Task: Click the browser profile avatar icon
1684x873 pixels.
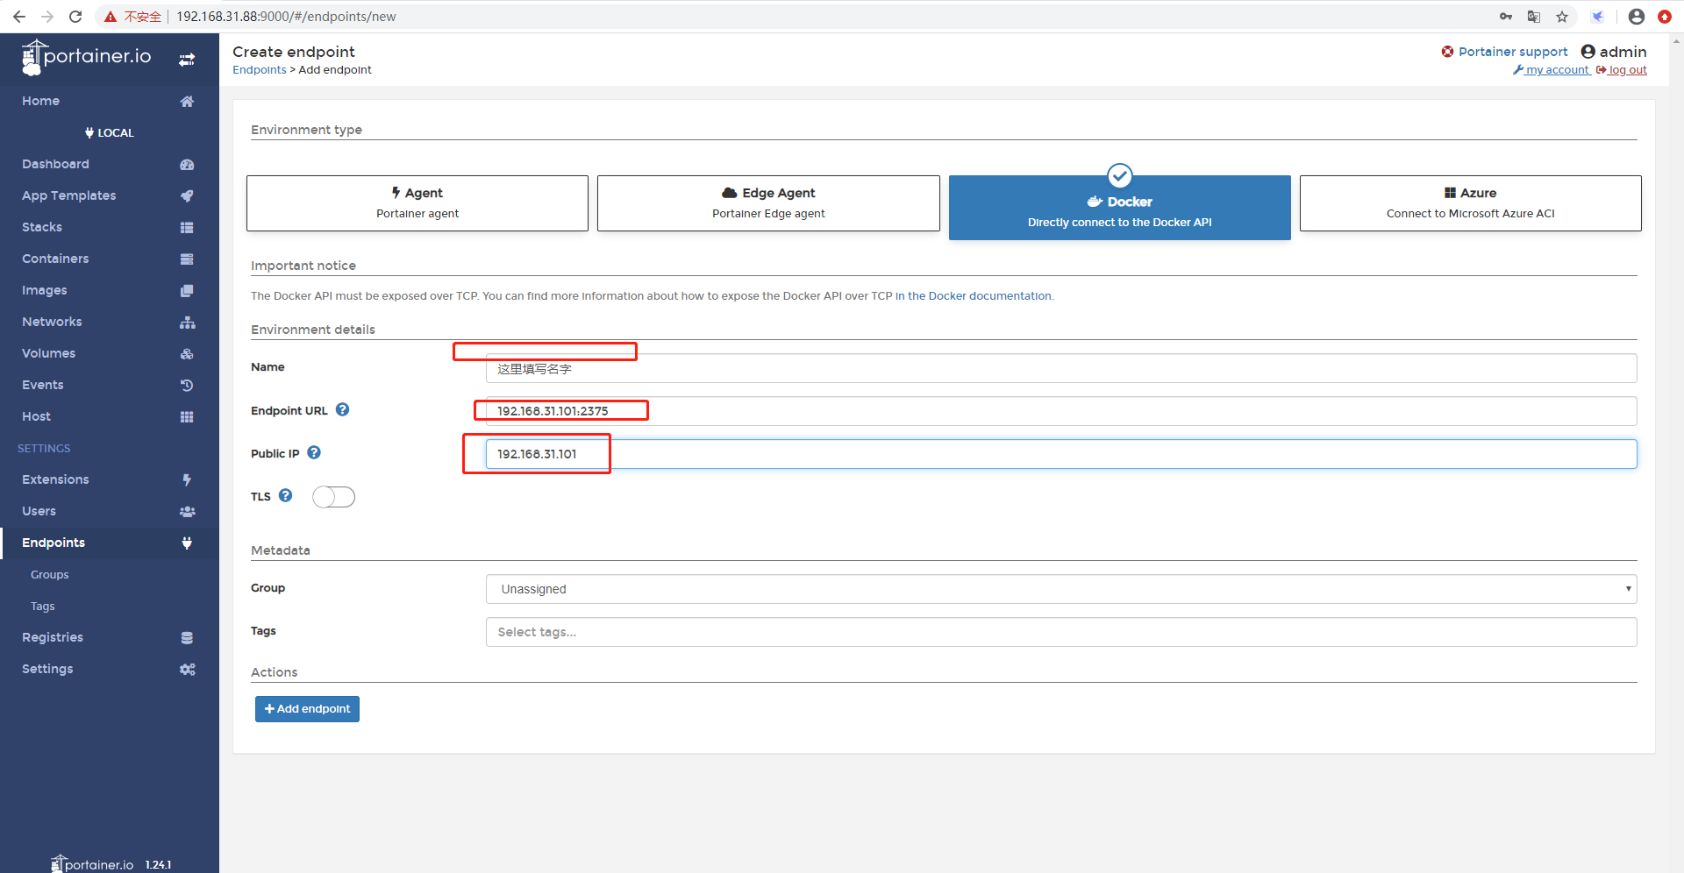Action: (1636, 17)
